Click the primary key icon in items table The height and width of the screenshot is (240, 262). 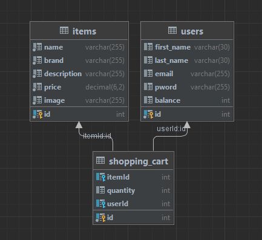38,114
